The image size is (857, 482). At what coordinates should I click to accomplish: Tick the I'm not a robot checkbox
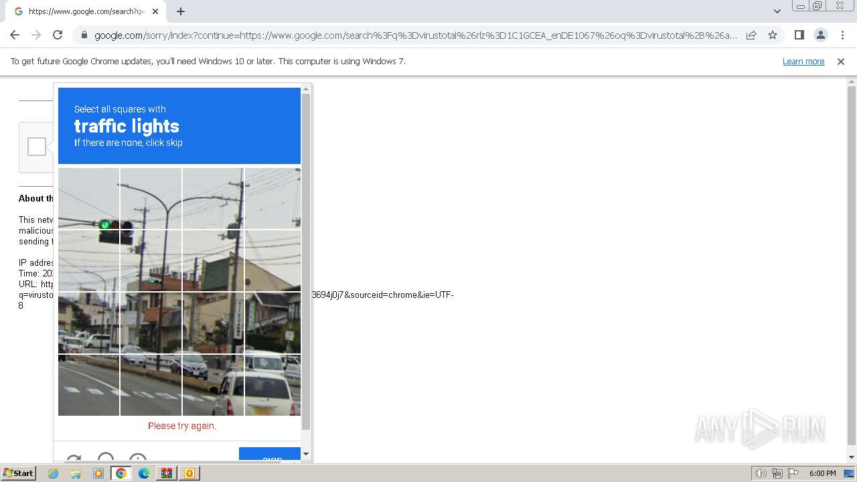[37, 147]
